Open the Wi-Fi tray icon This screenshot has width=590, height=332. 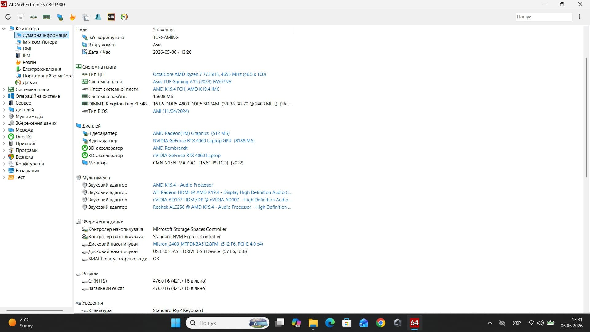click(531, 323)
